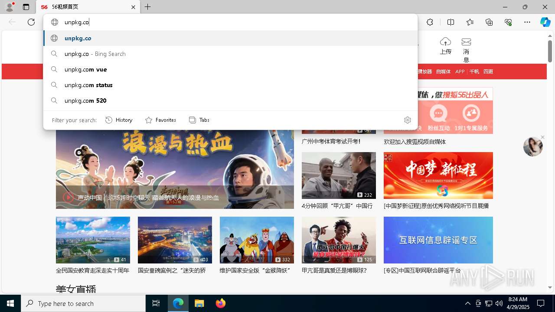Open the floating girl avatar widget

533,146
